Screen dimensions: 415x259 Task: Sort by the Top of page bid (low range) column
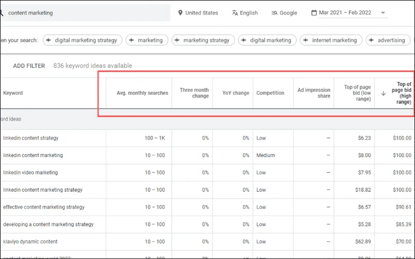pyautogui.click(x=357, y=93)
